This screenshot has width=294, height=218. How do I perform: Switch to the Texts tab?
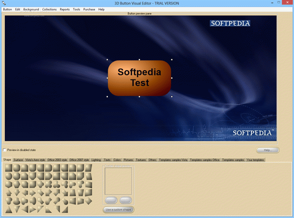point(107,160)
